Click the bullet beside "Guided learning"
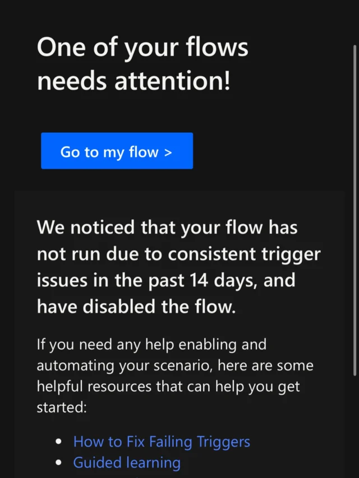 point(58,463)
